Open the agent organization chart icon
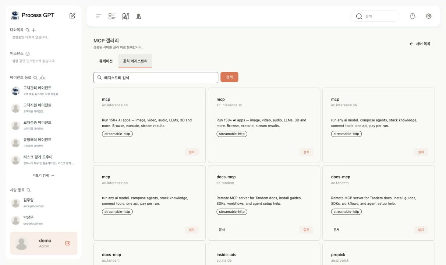The width and height of the screenshot is (446, 265). (x=42, y=78)
